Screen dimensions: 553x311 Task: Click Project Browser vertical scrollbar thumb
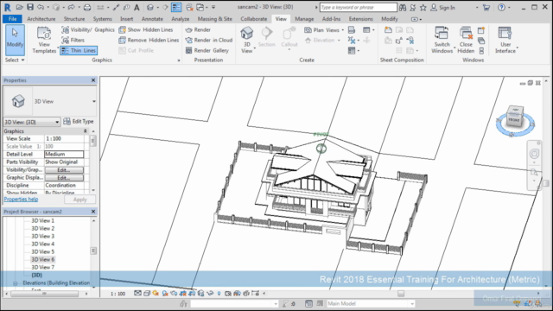pyautogui.click(x=93, y=251)
